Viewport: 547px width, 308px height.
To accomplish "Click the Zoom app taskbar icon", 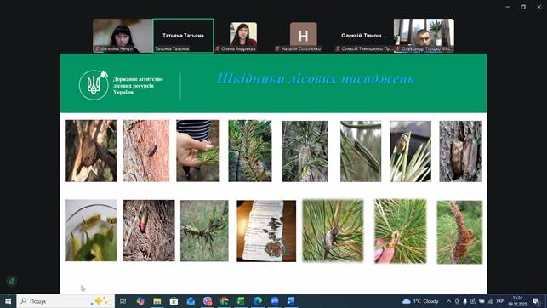I will coord(274,301).
